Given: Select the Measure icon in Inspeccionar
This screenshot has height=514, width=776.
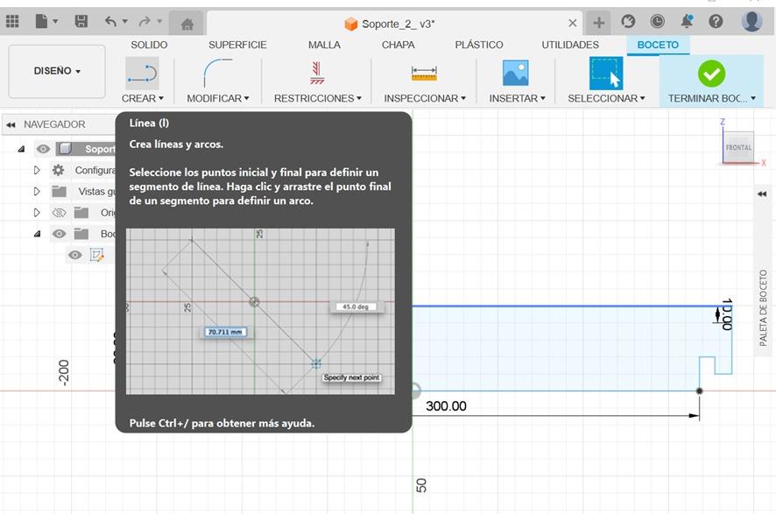Looking at the screenshot, I should (424, 74).
